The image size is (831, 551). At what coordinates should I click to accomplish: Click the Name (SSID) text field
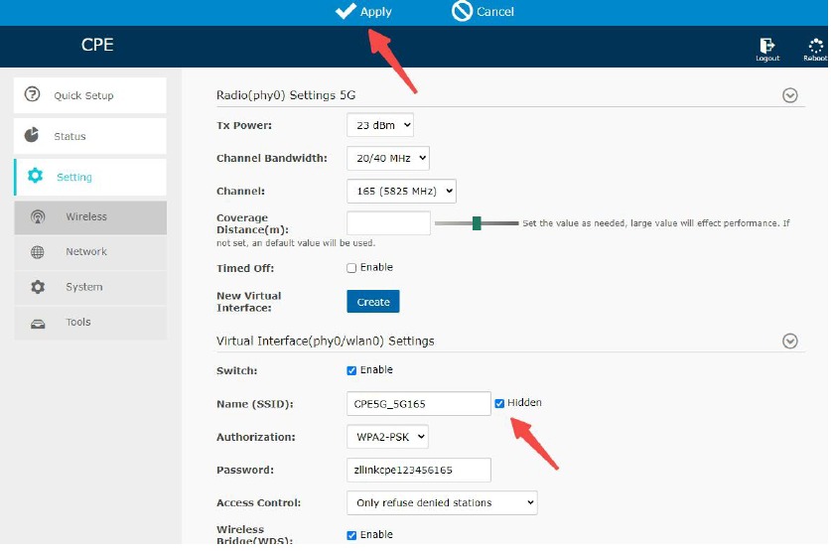(418, 404)
